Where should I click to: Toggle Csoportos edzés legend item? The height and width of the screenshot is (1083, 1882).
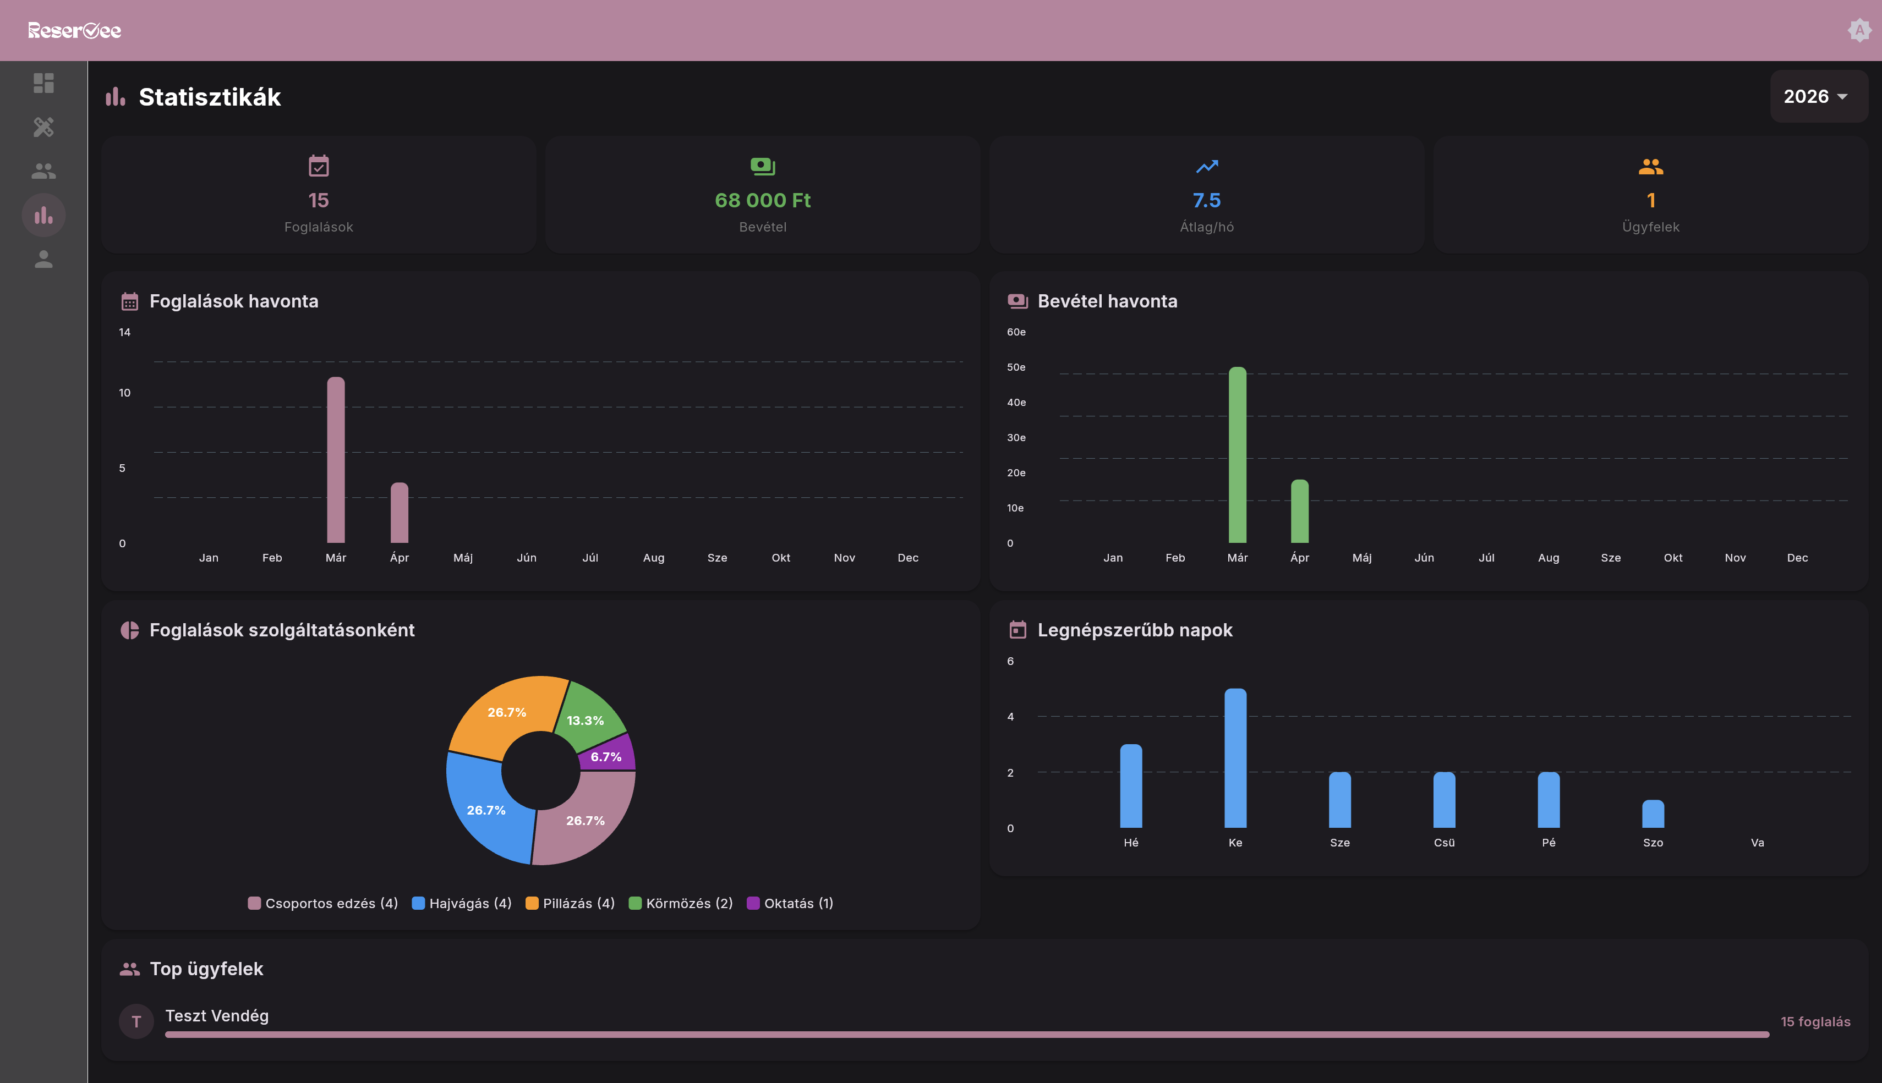tap(322, 903)
